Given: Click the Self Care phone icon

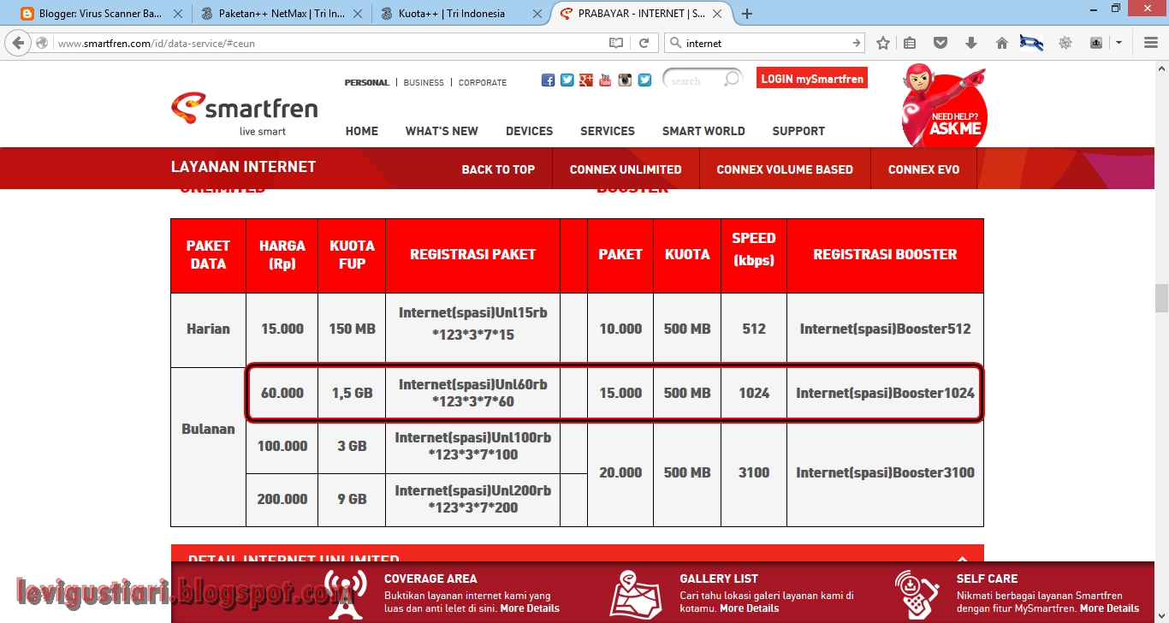Looking at the screenshot, I should [x=917, y=594].
